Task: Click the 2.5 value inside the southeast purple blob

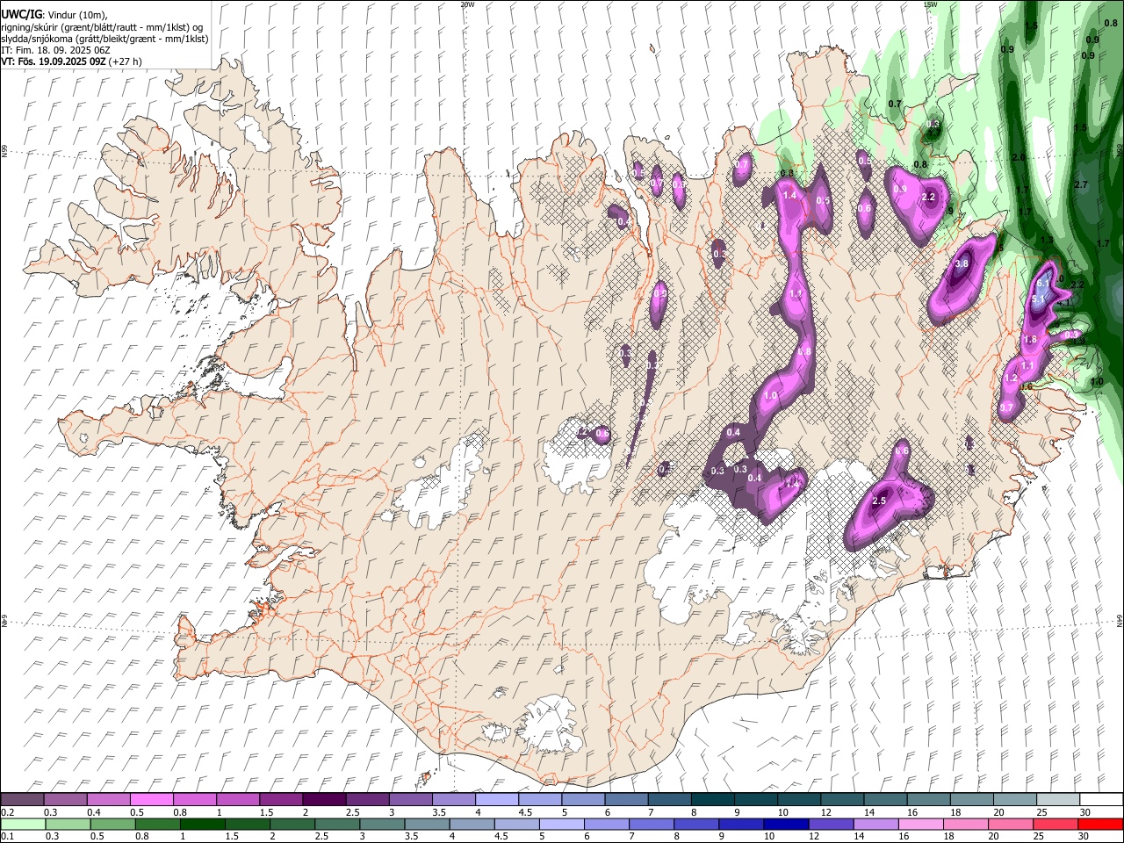Action: pos(879,501)
